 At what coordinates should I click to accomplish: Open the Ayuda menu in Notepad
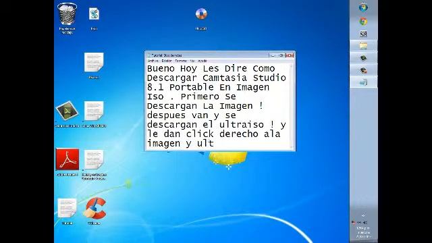pyautogui.click(x=202, y=61)
